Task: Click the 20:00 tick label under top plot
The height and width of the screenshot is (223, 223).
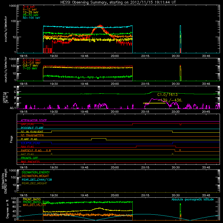Action: pos(115,56)
